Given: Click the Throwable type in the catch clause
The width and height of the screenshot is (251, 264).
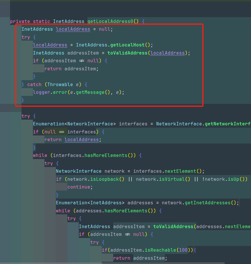Looking at the screenshot, I should (60, 85).
